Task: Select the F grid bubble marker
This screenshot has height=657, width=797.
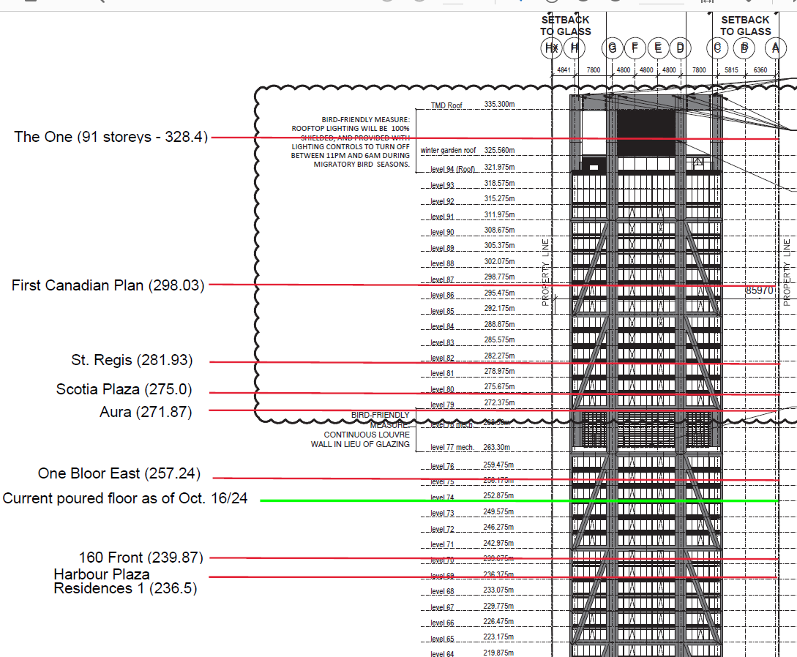Action: (x=635, y=48)
